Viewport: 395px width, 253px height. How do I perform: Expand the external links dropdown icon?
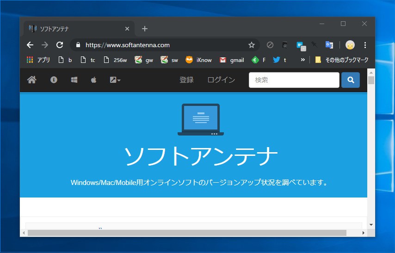tap(115, 80)
